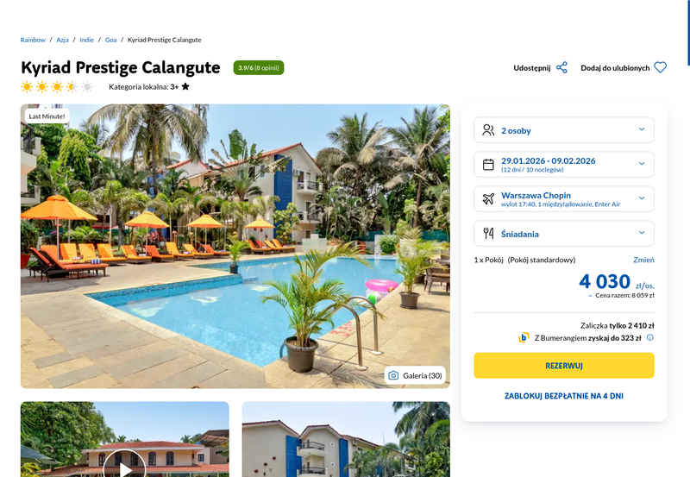The image size is (690, 477).
Task: Click Zmień to change the room
Action: [x=643, y=260]
